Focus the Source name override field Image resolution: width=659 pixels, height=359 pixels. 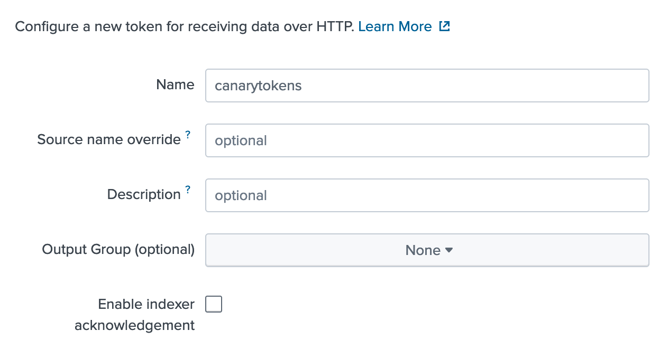pos(370,140)
